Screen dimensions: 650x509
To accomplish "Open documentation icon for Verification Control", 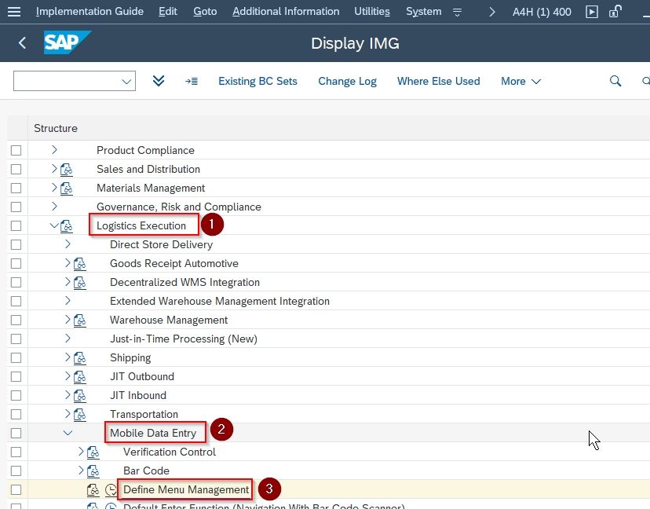I will click(93, 452).
